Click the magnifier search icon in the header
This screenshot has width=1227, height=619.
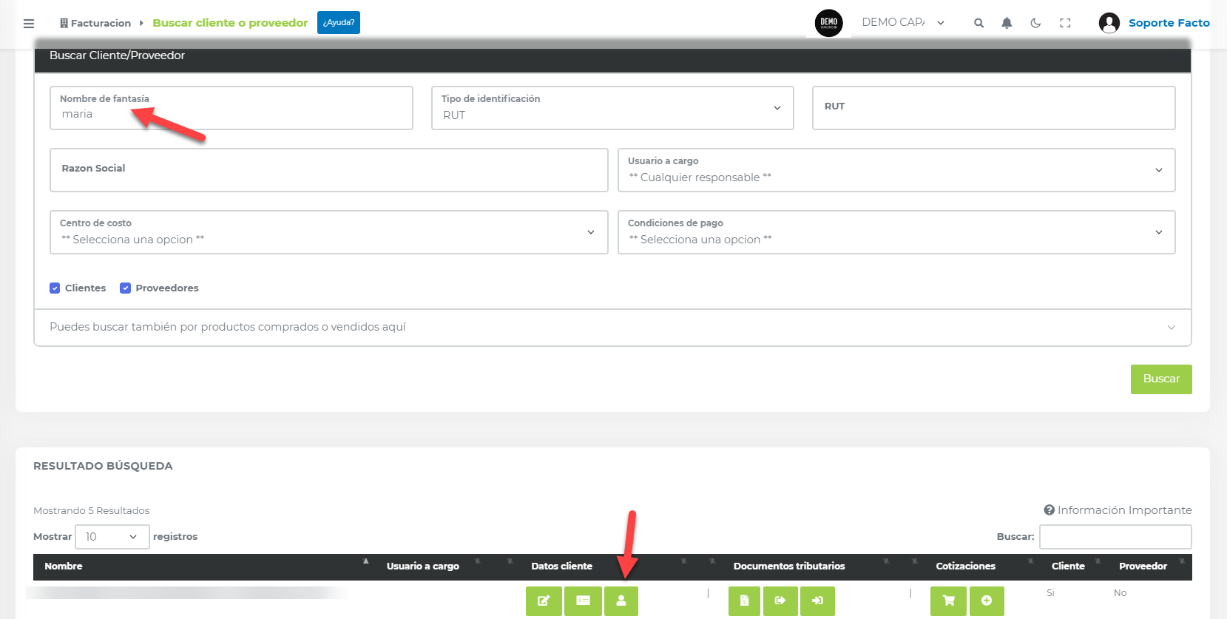(x=978, y=23)
